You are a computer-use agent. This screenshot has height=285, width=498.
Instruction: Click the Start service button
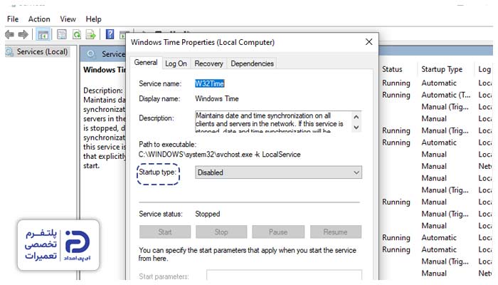[165, 232]
